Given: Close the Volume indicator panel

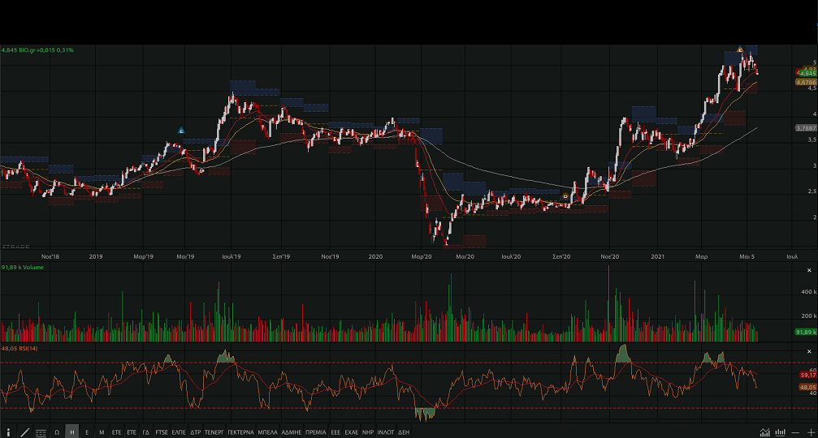Looking at the screenshot, I should coord(808,270).
